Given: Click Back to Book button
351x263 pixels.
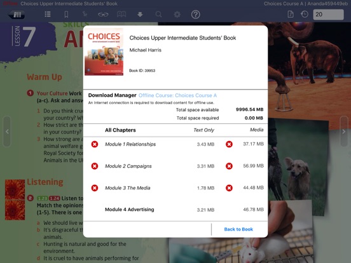Looking at the screenshot, I should coord(238,229).
